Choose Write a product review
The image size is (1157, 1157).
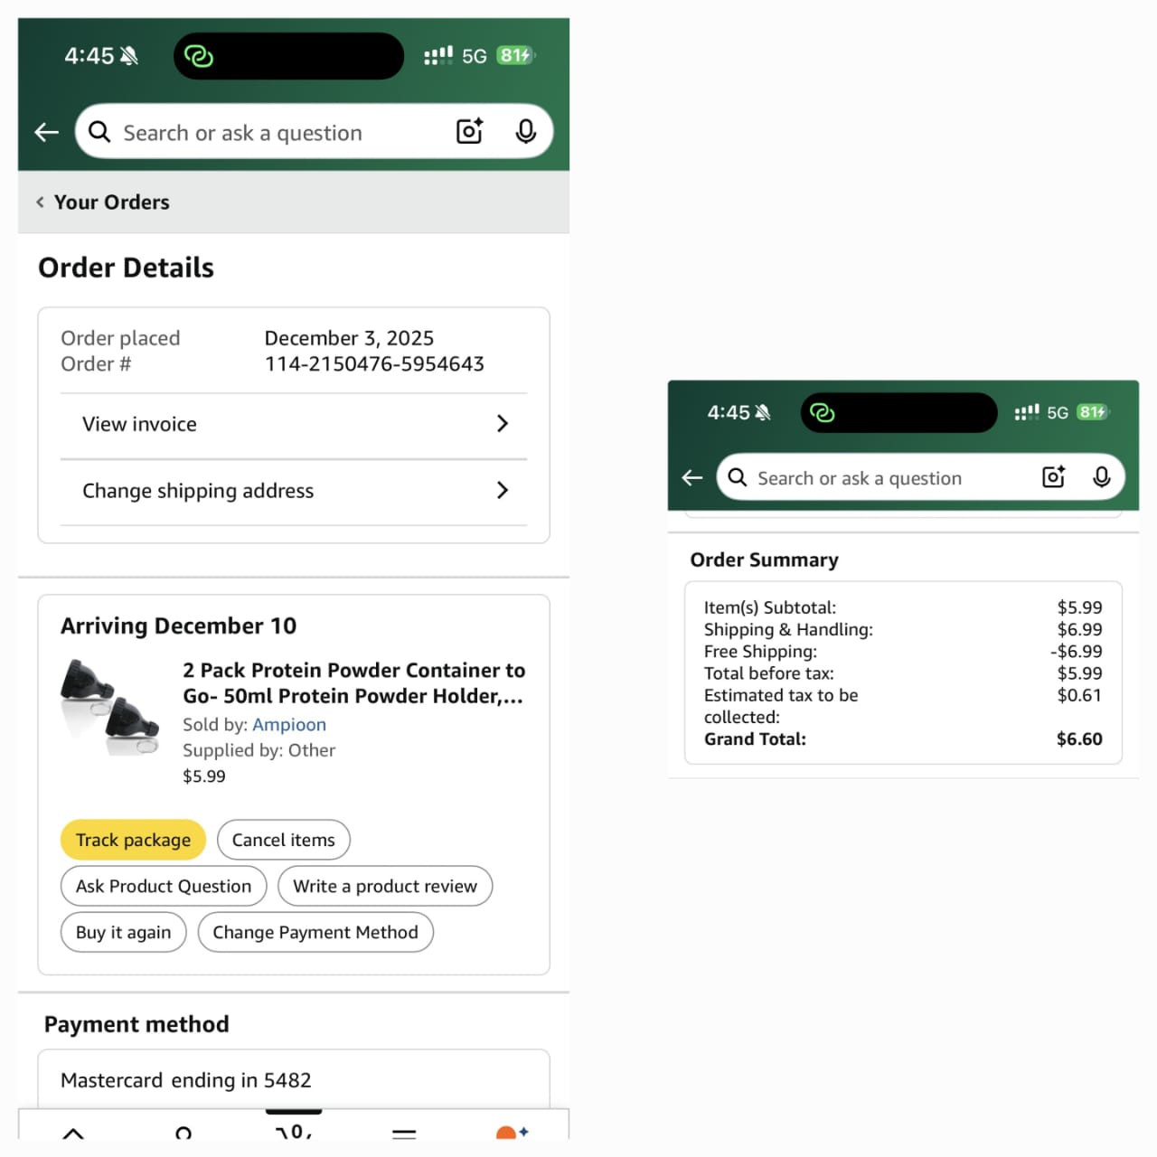tap(385, 886)
